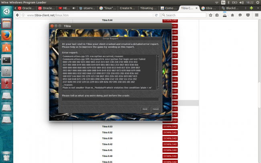The image size is (261, 163).
Task: Click the error report scrollbar thumb
Action: pos(157,78)
